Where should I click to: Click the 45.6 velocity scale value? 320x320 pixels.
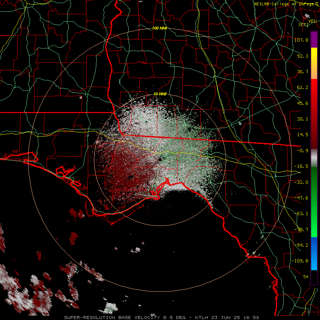point(303,103)
